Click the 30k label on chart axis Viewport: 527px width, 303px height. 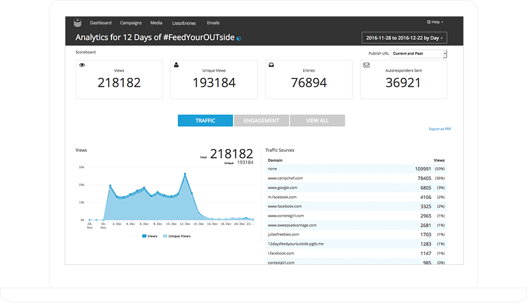pos(81,167)
